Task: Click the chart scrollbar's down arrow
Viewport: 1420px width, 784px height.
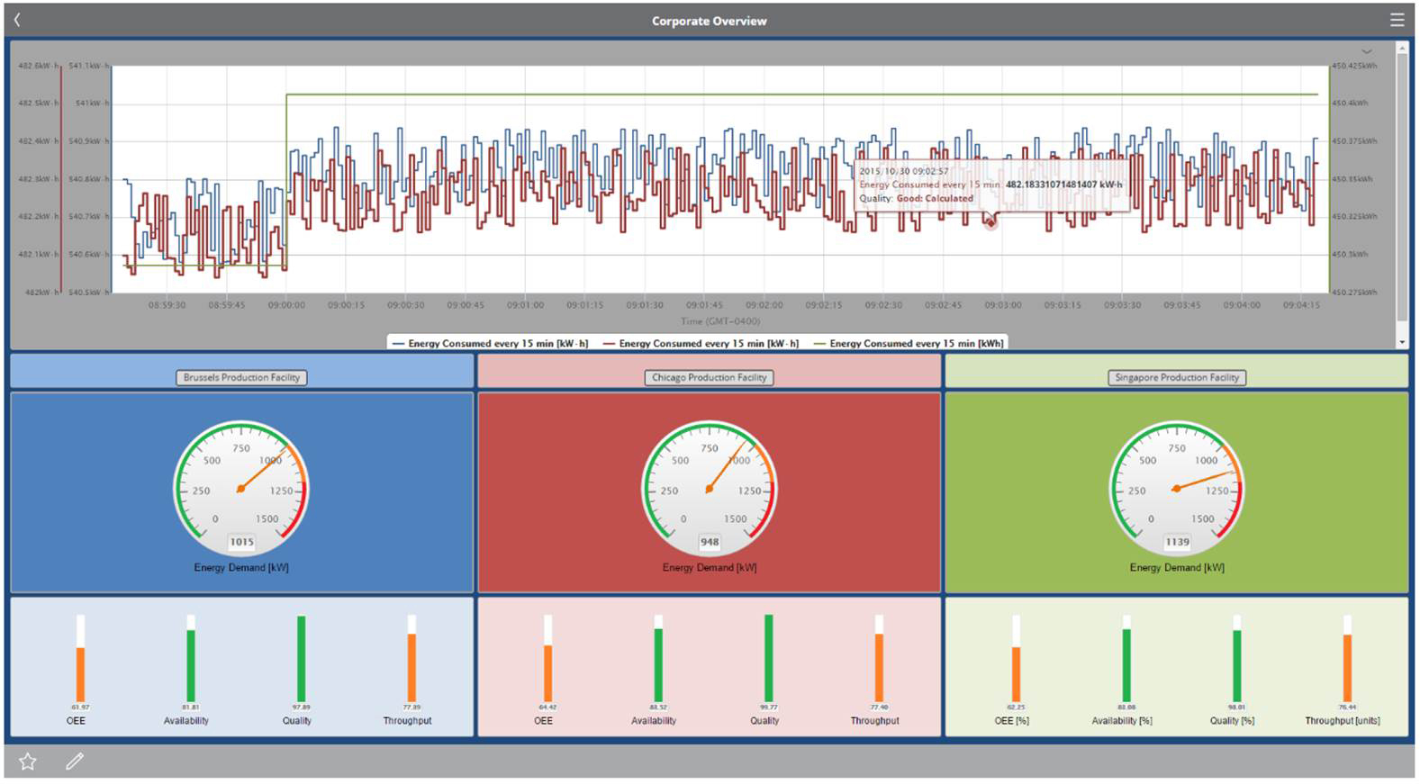Action: pos(1402,342)
